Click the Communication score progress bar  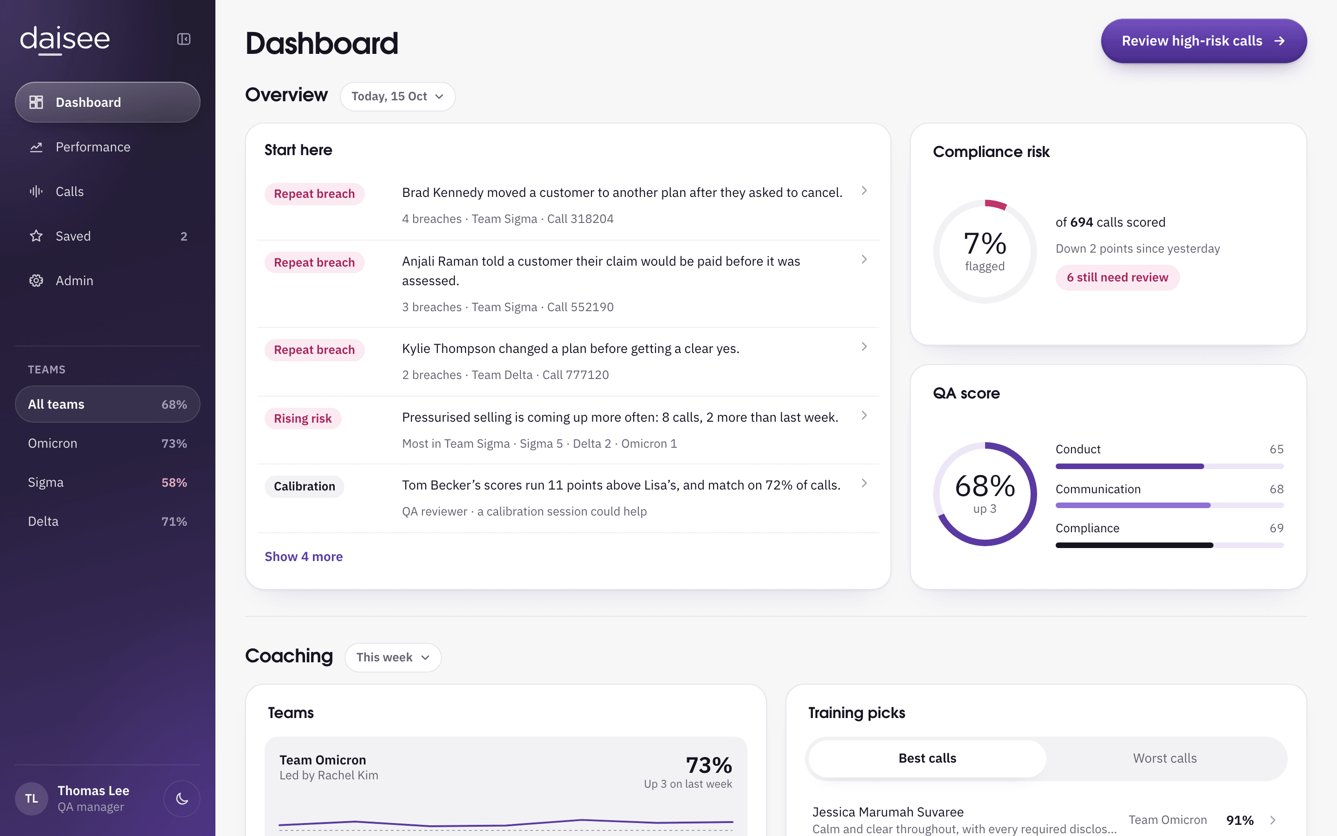coord(1169,505)
